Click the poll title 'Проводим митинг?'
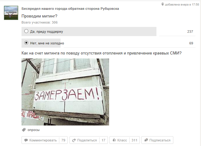 pyautogui.click(x=39, y=16)
